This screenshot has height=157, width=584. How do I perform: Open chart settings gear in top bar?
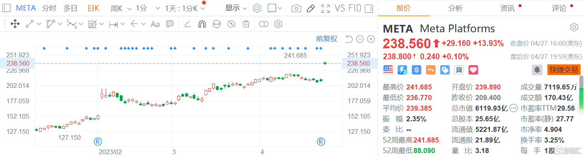coord(257,8)
